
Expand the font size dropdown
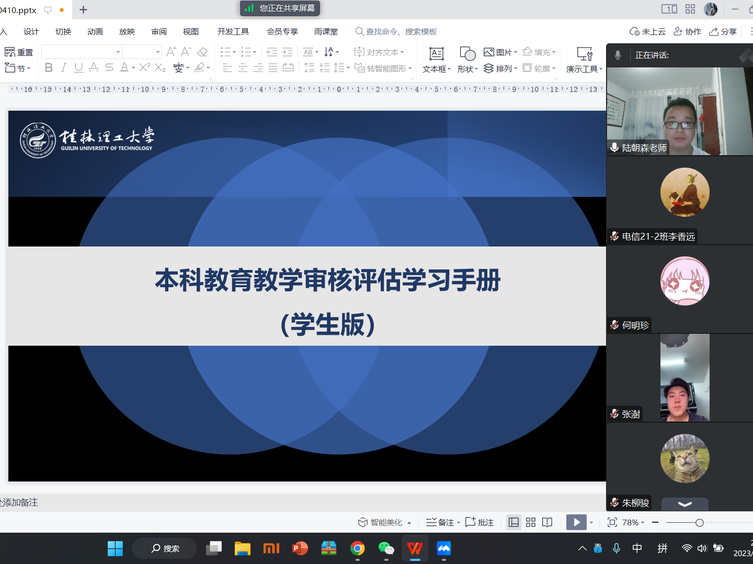(157, 52)
